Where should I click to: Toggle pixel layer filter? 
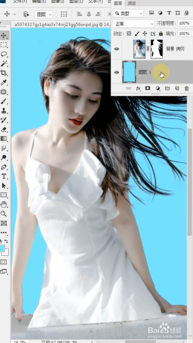[151, 13]
